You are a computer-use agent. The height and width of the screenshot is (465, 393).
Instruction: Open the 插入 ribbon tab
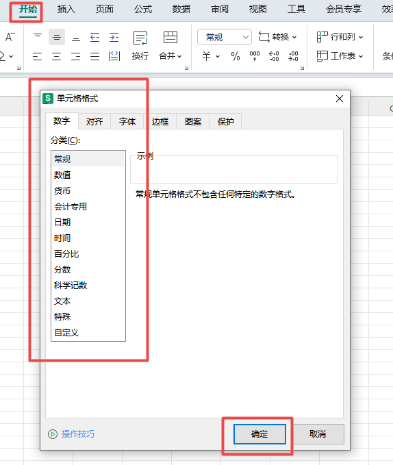pyautogui.click(x=66, y=10)
